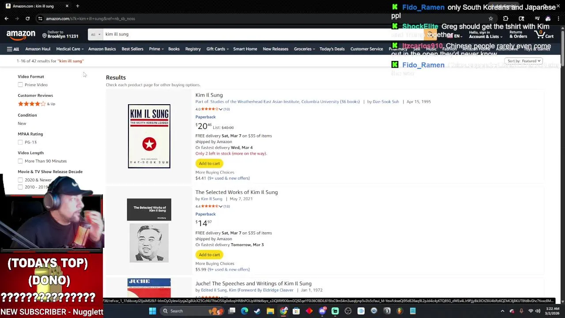Open Microsoft Edge from taskbar
This screenshot has width=565, height=318.
pyautogui.click(x=245, y=311)
